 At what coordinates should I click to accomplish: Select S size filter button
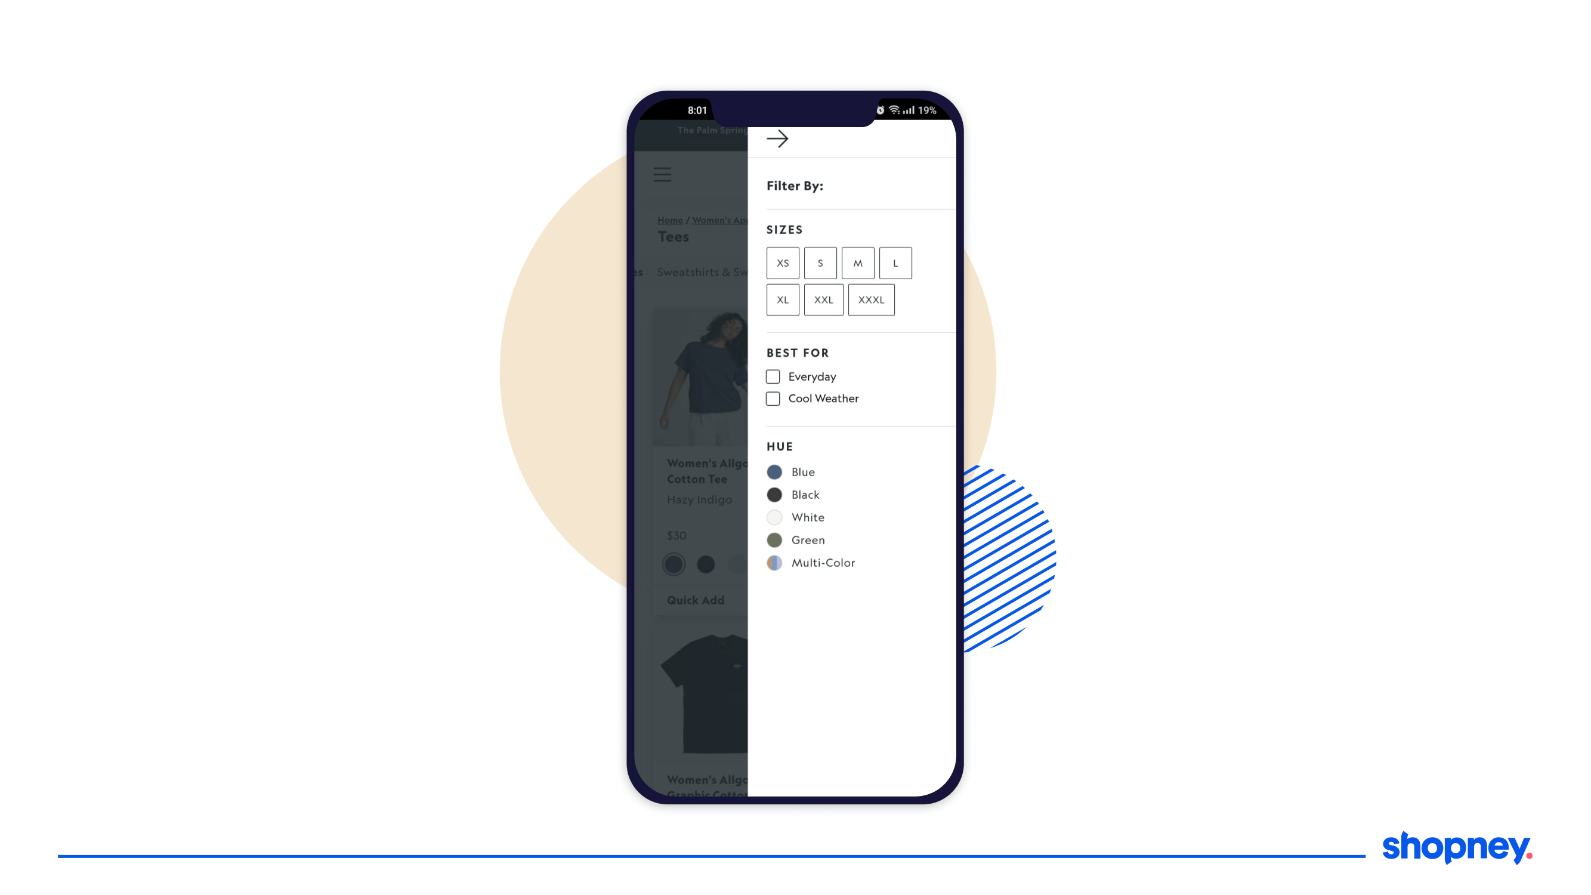[821, 263]
